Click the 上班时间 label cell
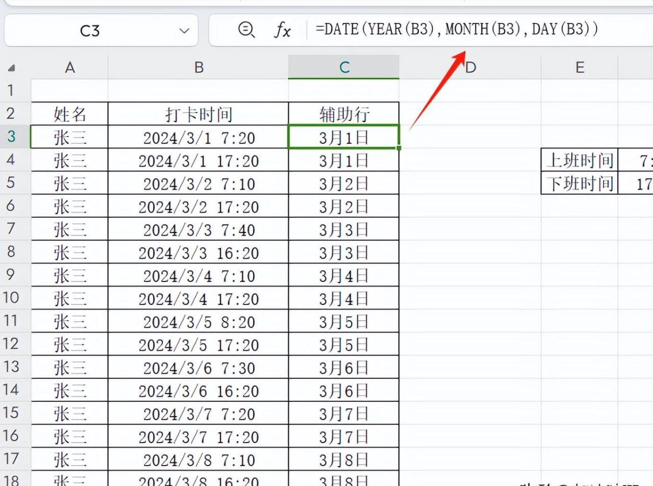The image size is (653, 486). (x=580, y=160)
